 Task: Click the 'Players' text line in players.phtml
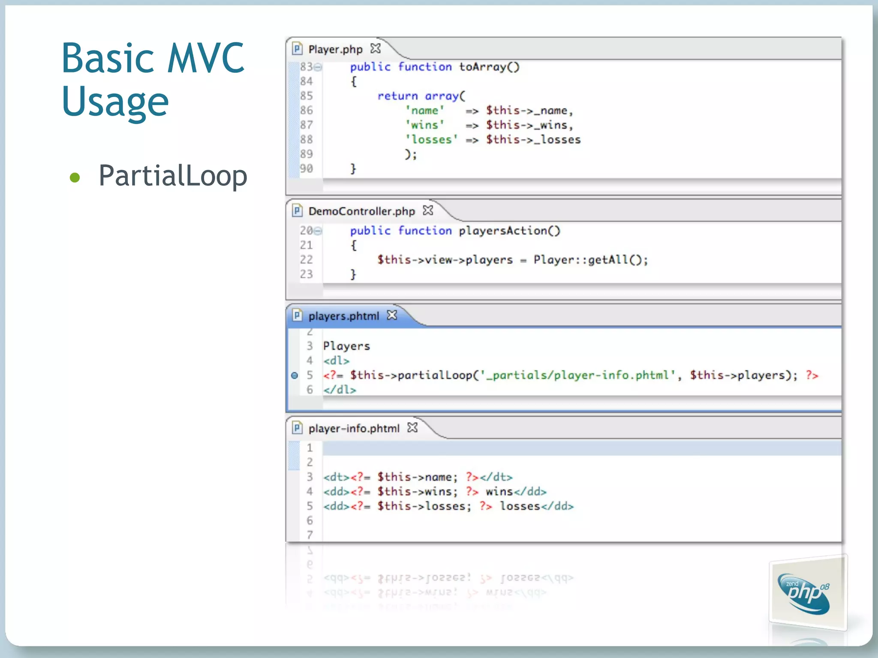click(x=346, y=346)
